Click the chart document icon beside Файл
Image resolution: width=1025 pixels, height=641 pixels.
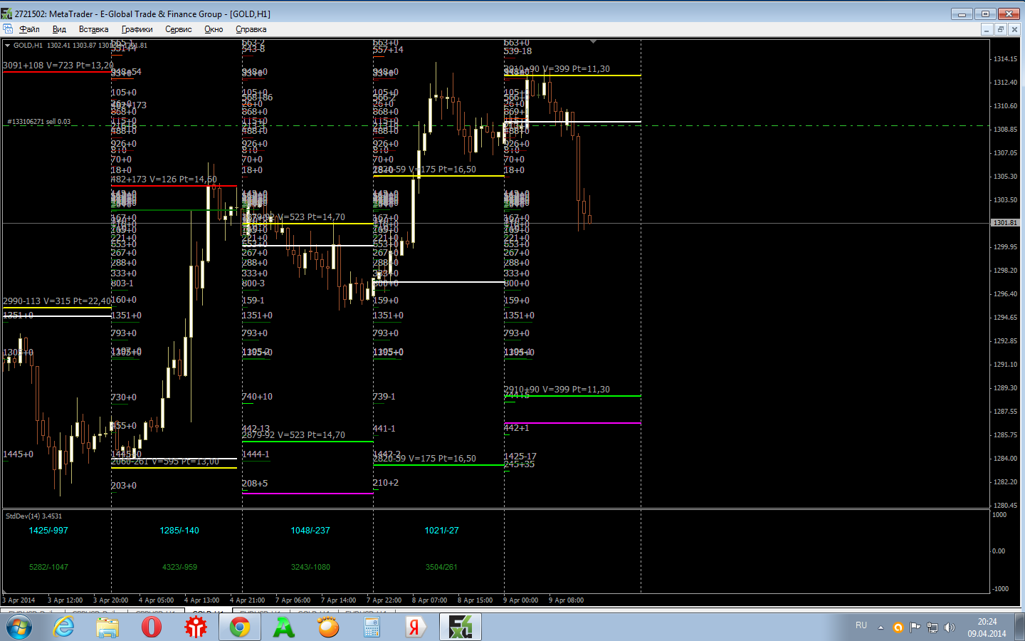point(8,29)
